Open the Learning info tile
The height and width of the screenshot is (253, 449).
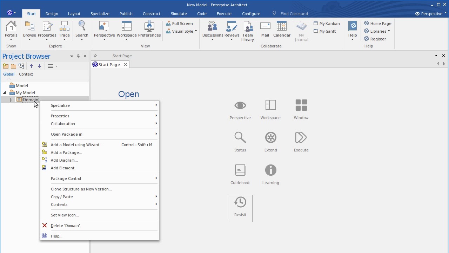(x=270, y=175)
